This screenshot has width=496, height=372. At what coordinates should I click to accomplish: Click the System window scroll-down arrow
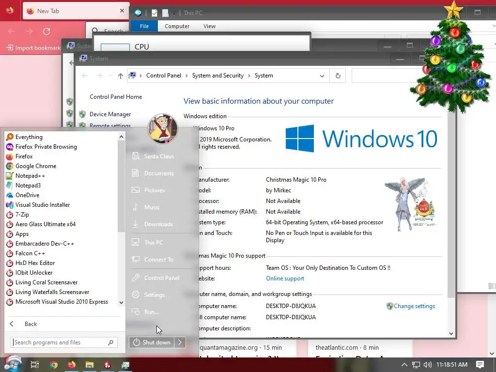(451, 334)
